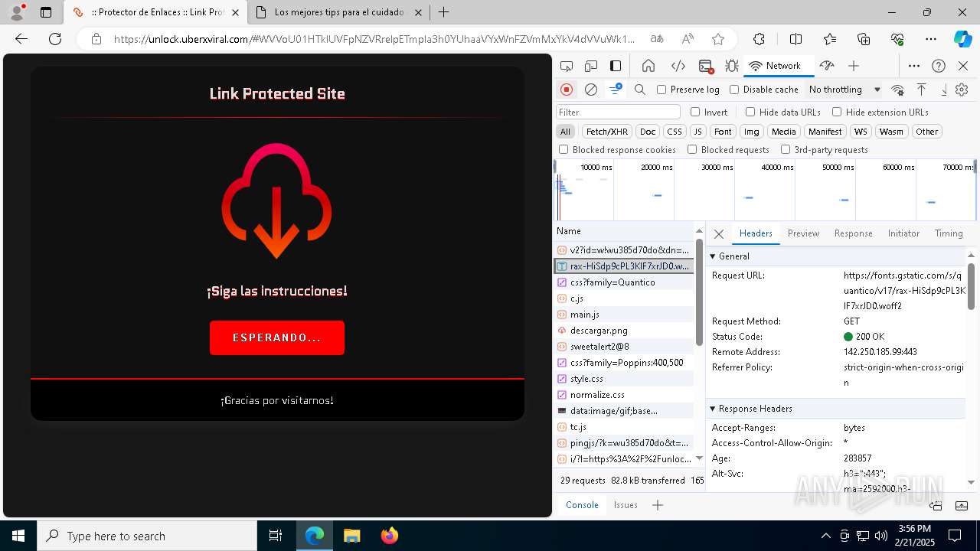The image size is (980, 551).
Task: Select style.css request row
Action: click(623, 379)
